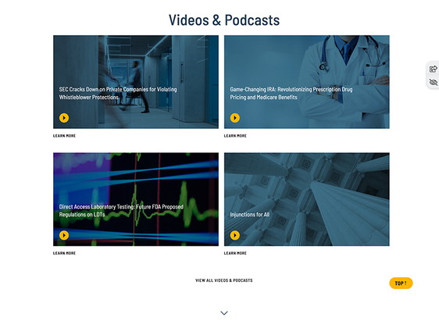Play the Injunctions for All video

coord(235,235)
